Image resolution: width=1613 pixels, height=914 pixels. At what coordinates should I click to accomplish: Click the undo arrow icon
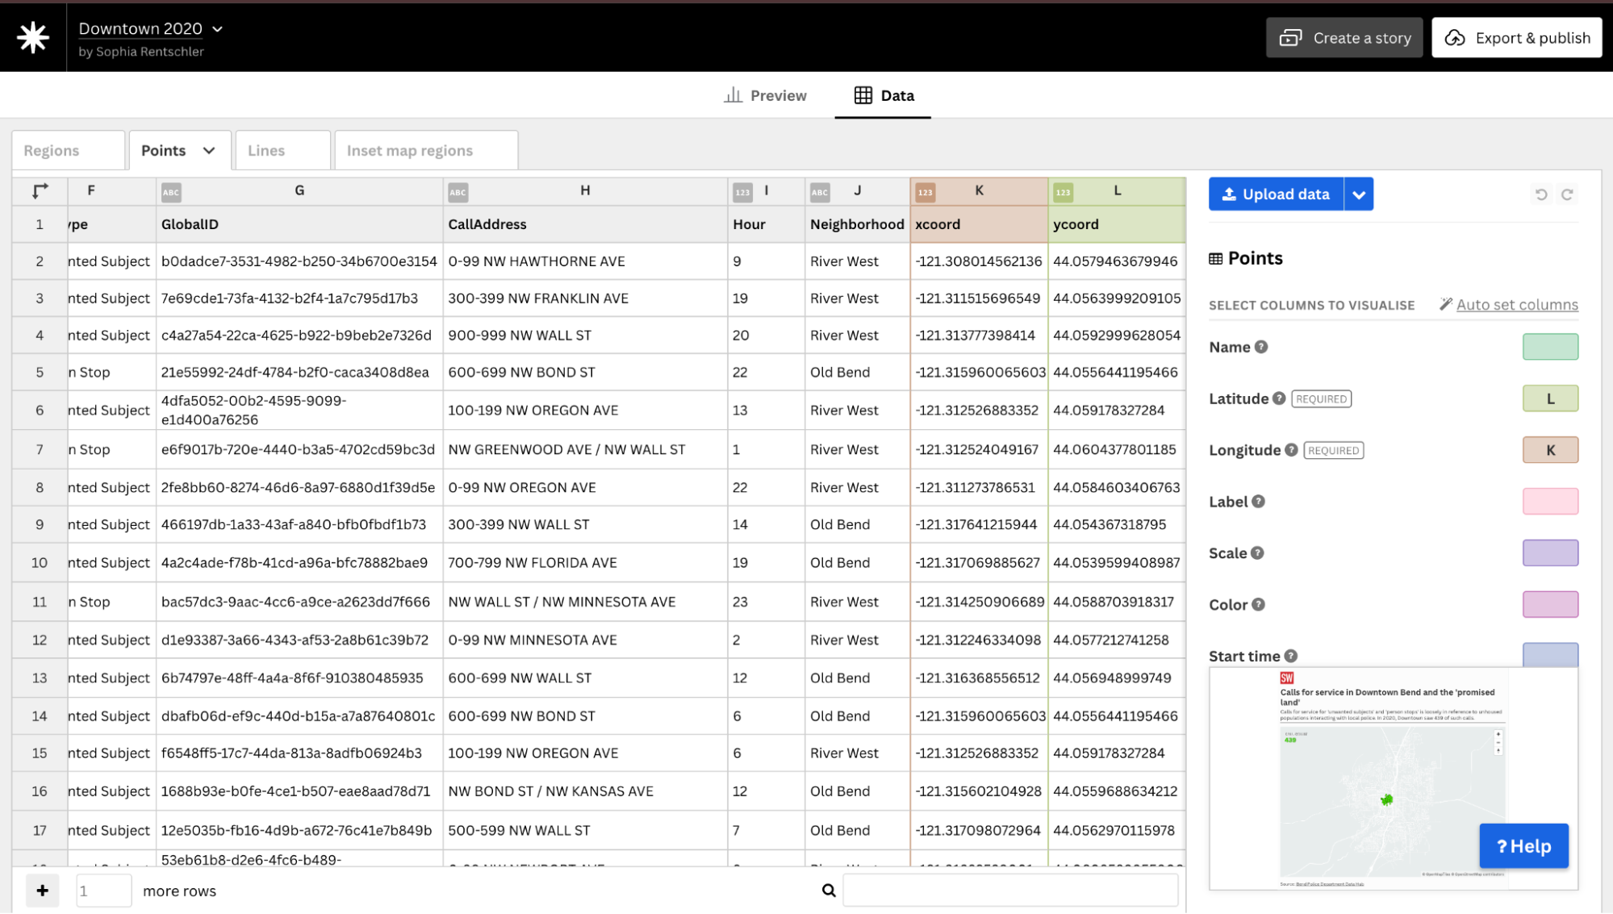click(x=1541, y=194)
